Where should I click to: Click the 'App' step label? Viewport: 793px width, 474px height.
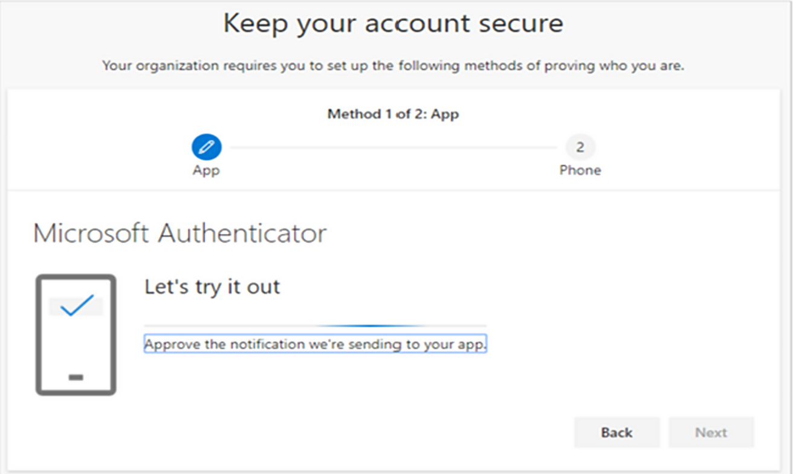click(206, 170)
